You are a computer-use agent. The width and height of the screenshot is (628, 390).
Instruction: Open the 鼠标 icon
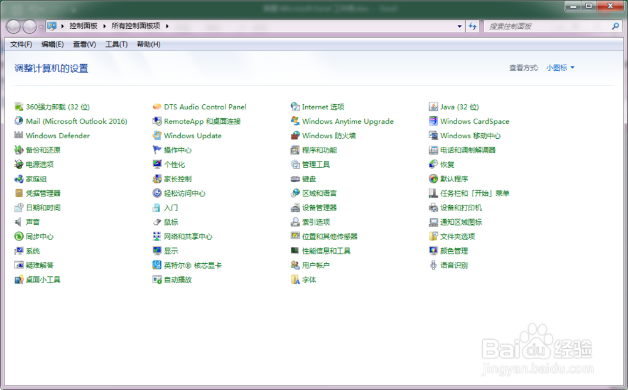click(x=157, y=222)
